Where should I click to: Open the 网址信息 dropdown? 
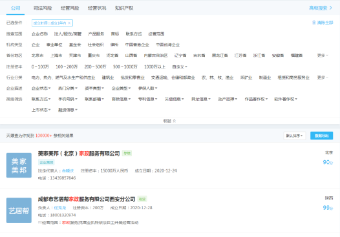pos(201,99)
